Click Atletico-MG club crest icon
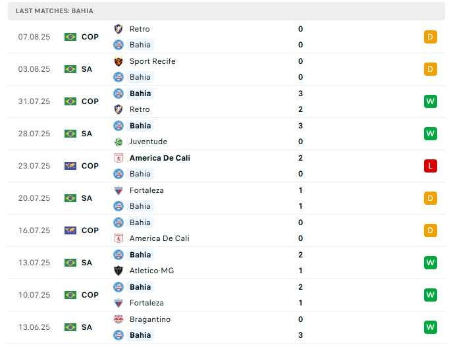This screenshot has height=345, width=449. coord(119,271)
